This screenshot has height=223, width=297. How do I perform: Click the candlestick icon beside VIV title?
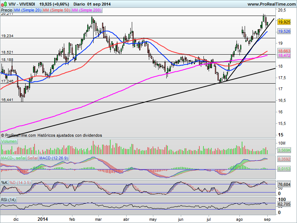tap(4, 4)
